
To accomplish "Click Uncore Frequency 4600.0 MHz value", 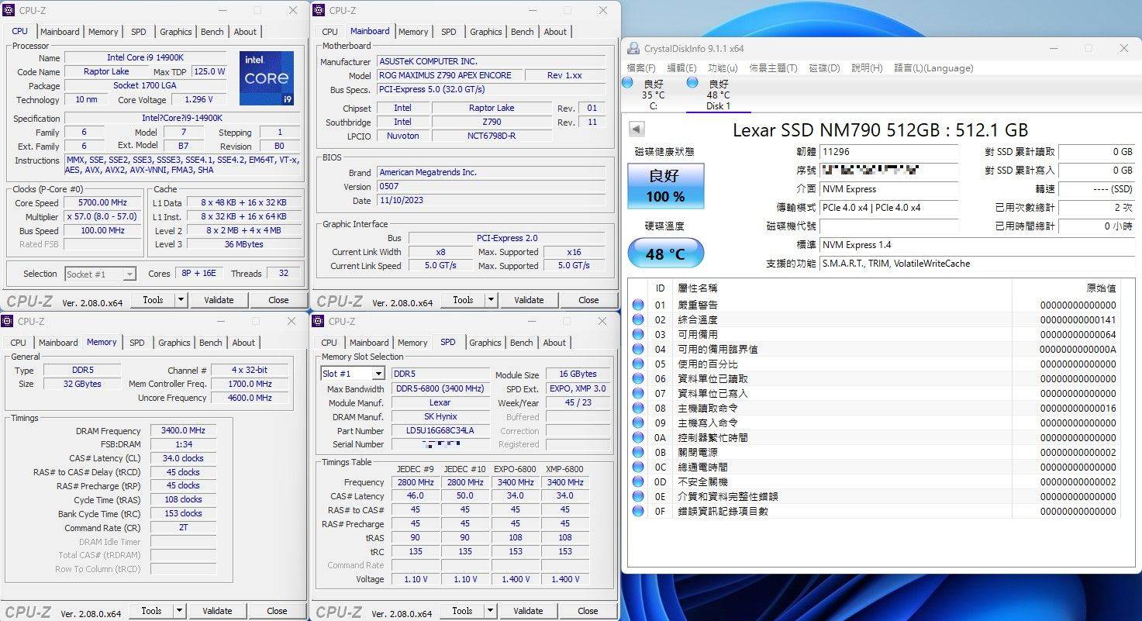I will (x=250, y=398).
